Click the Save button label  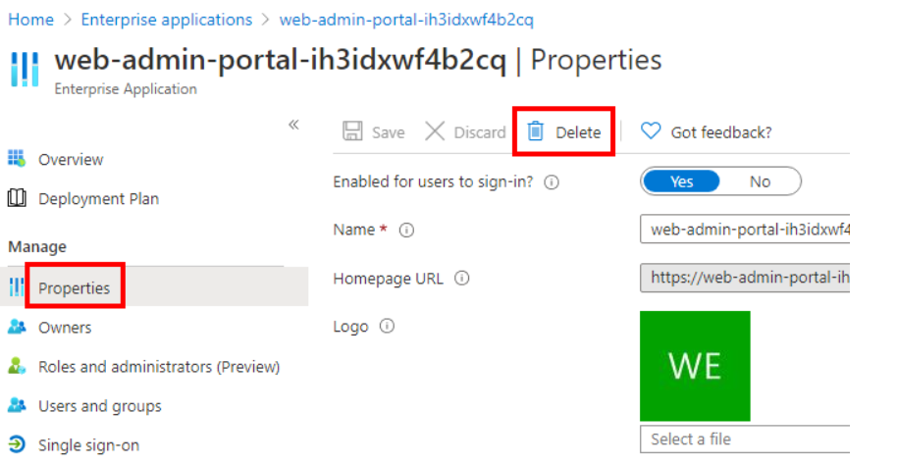[389, 132]
